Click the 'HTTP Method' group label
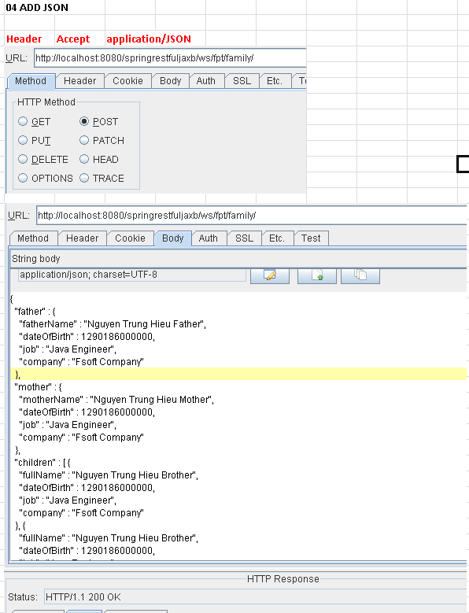Image resolution: width=469 pixels, height=613 pixels. click(x=46, y=102)
